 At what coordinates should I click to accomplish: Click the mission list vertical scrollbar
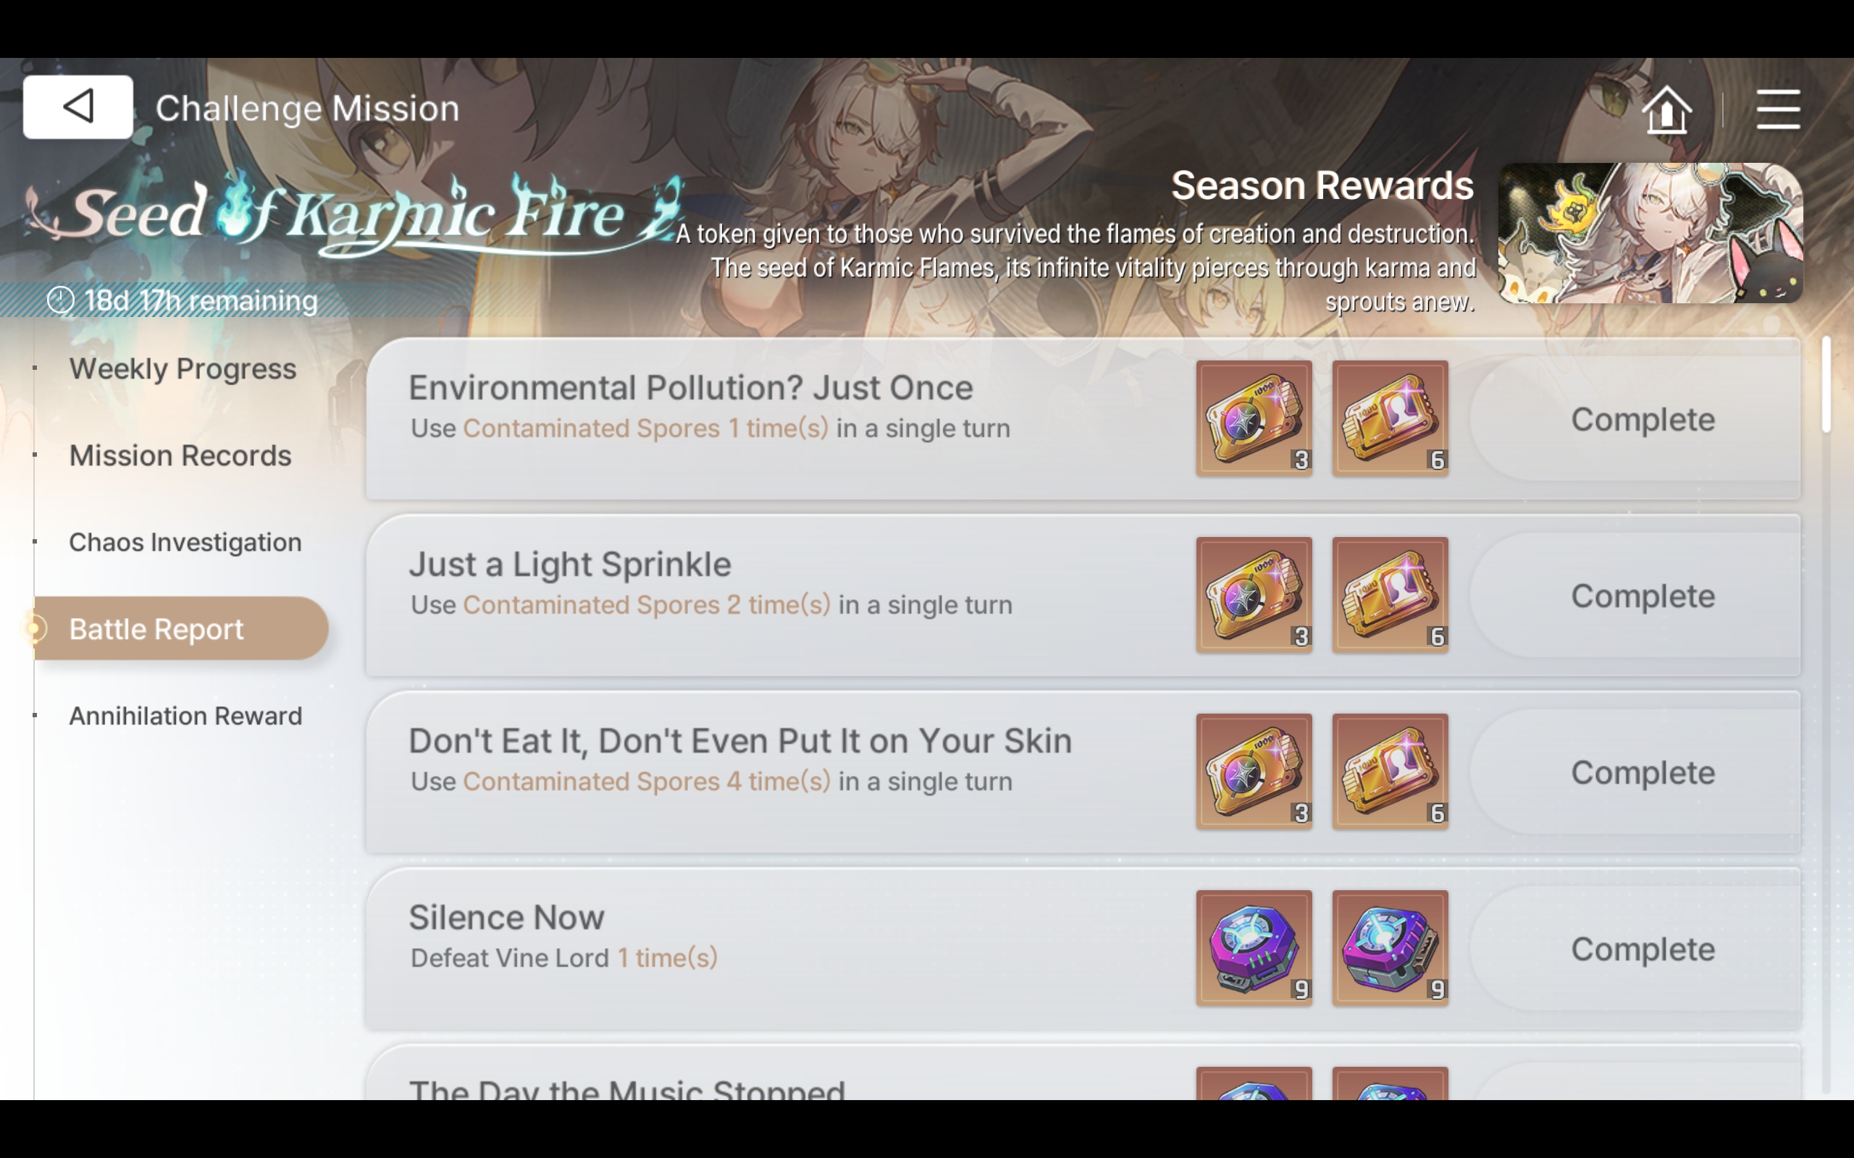pyautogui.click(x=1826, y=384)
